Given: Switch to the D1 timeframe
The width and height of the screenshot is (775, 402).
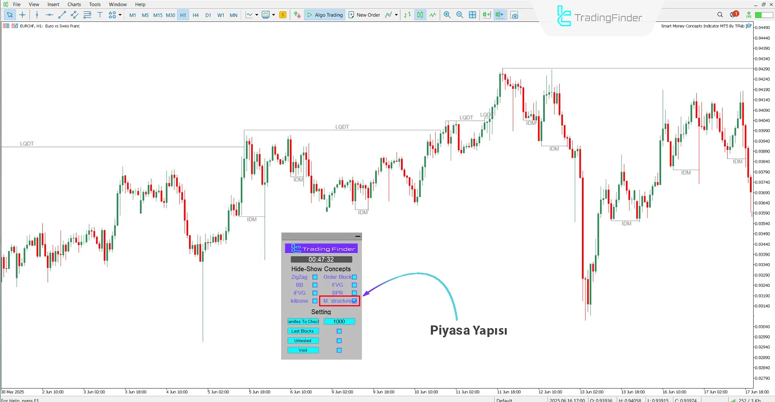Looking at the screenshot, I should 208,15.
